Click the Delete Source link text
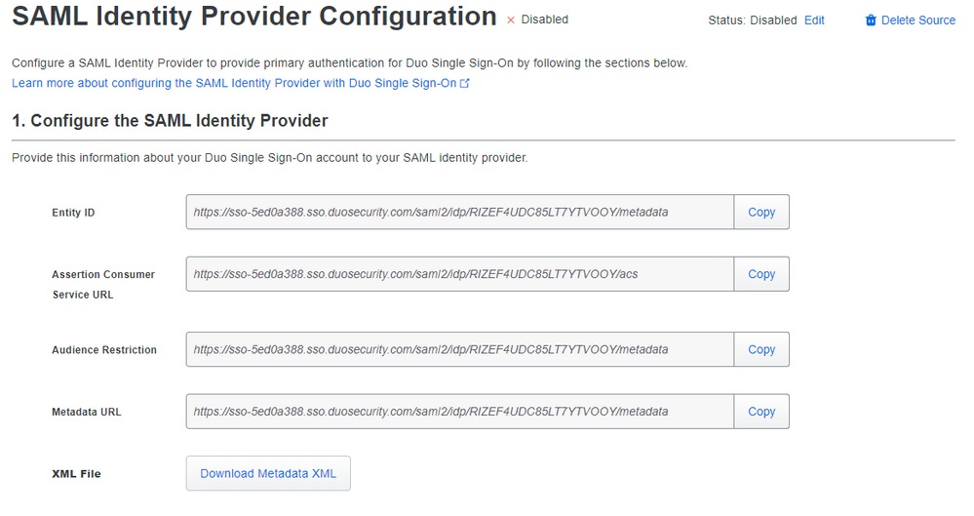Screen dimensions: 974x516 click(917, 20)
